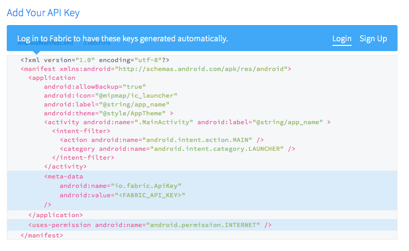Click the closing </activity> line
This screenshot has width=409, height=251.
pyautogui.click(x=65, y=166)
